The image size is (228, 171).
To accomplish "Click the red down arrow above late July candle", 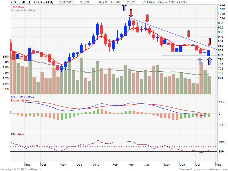I will click(209, 42).
